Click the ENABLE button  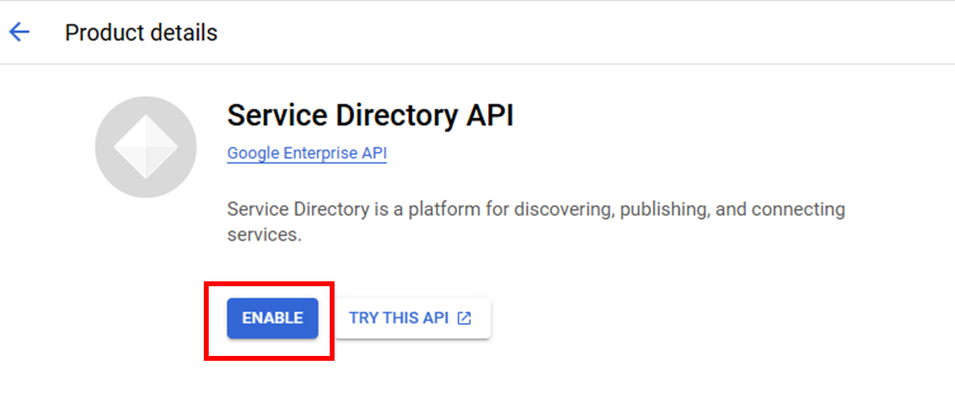click(x=272, y=318)
